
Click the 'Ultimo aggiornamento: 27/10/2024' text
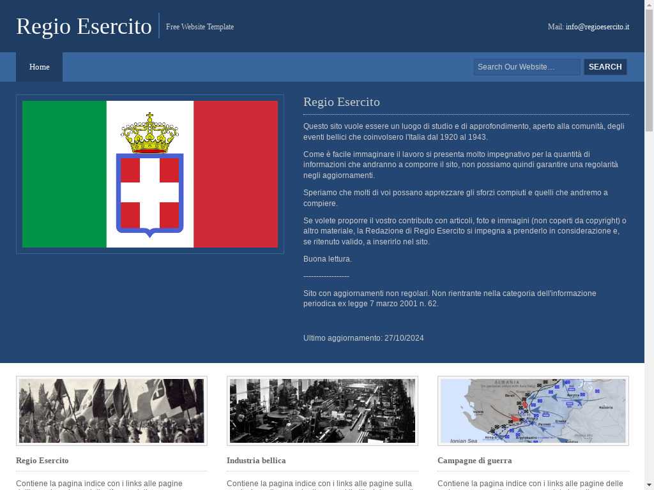[x=363, y=338]
